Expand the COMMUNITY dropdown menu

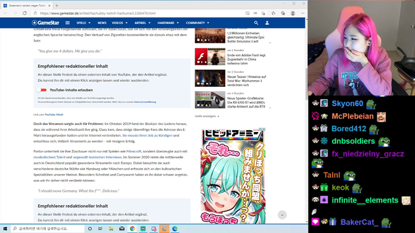coord(197,23)
